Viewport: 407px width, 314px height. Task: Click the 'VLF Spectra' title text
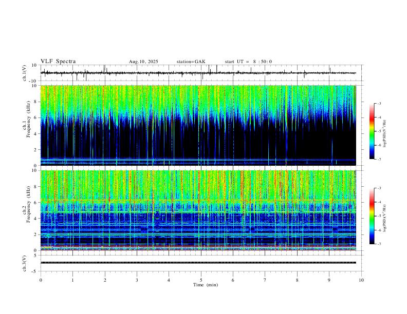pos(58,62)
